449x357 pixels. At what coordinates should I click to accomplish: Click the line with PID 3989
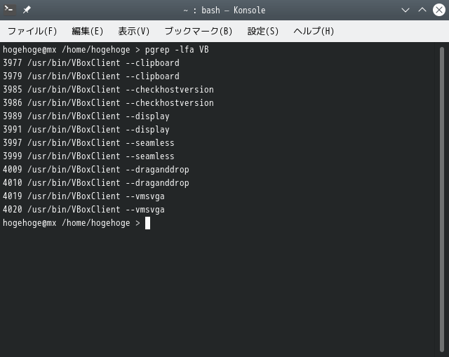click(x=86, y=116)
